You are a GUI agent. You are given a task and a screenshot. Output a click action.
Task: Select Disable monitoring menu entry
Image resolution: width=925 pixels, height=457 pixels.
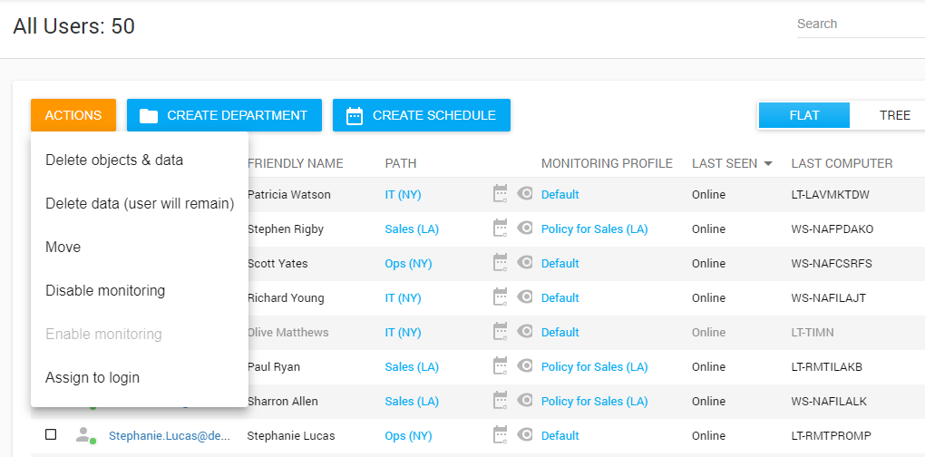click(x=140, y=291)
